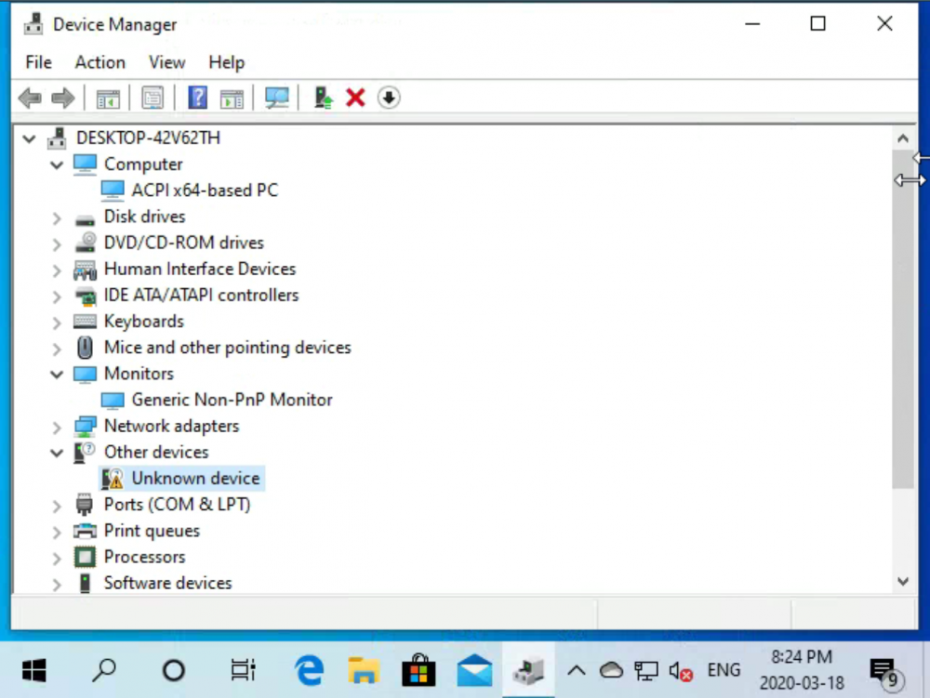Open the File menu
Image resolution: width=930 pixels, height=698 pixels.
pos(38,62)
